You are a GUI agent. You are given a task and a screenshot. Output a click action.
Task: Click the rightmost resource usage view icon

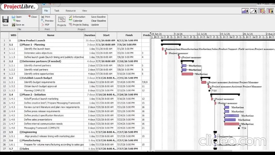270,11
